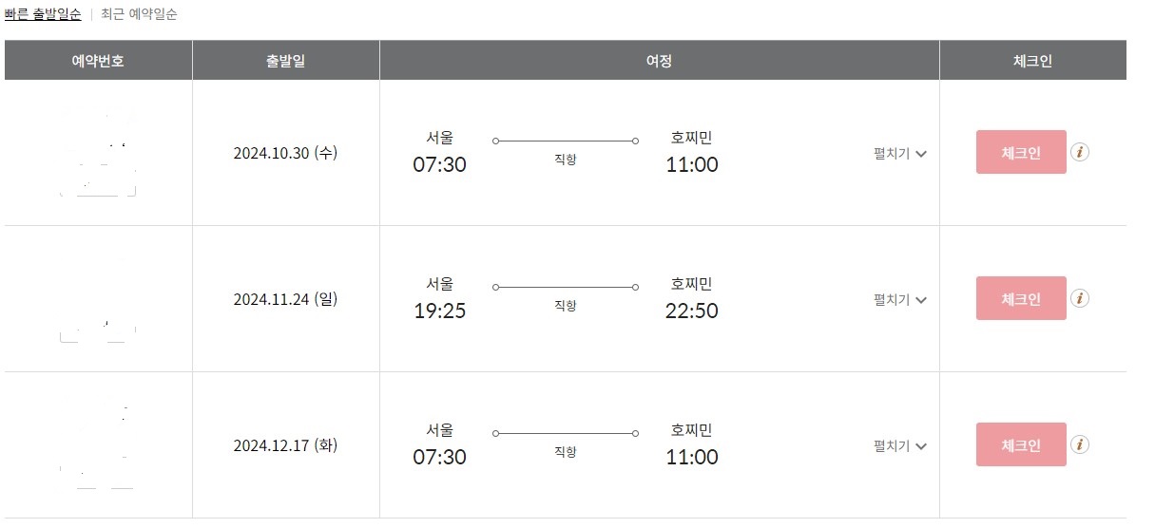Click the info icon for the 2024.10.30 flight

pyautogui.click(x=1080, y=152)
